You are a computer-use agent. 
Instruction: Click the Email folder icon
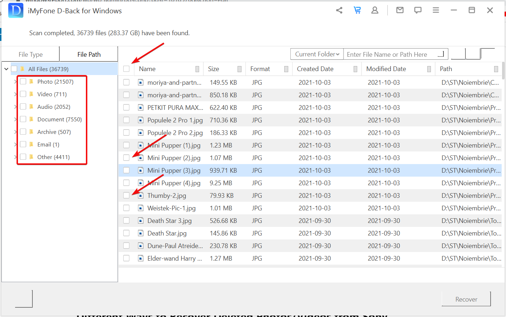click(x=31, y=144)
